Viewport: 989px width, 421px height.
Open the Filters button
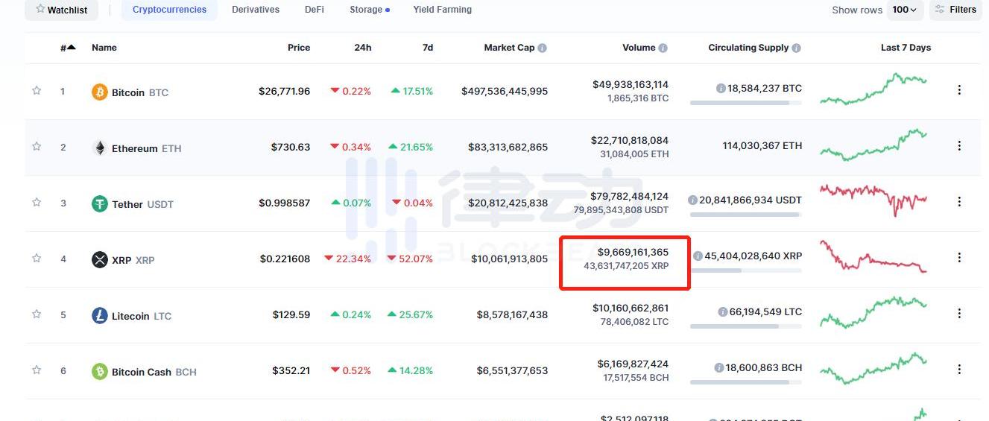(955, 10)
